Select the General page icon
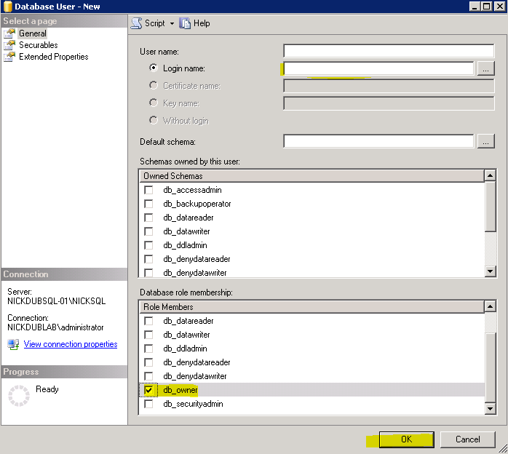 click(x=9, y=33)
